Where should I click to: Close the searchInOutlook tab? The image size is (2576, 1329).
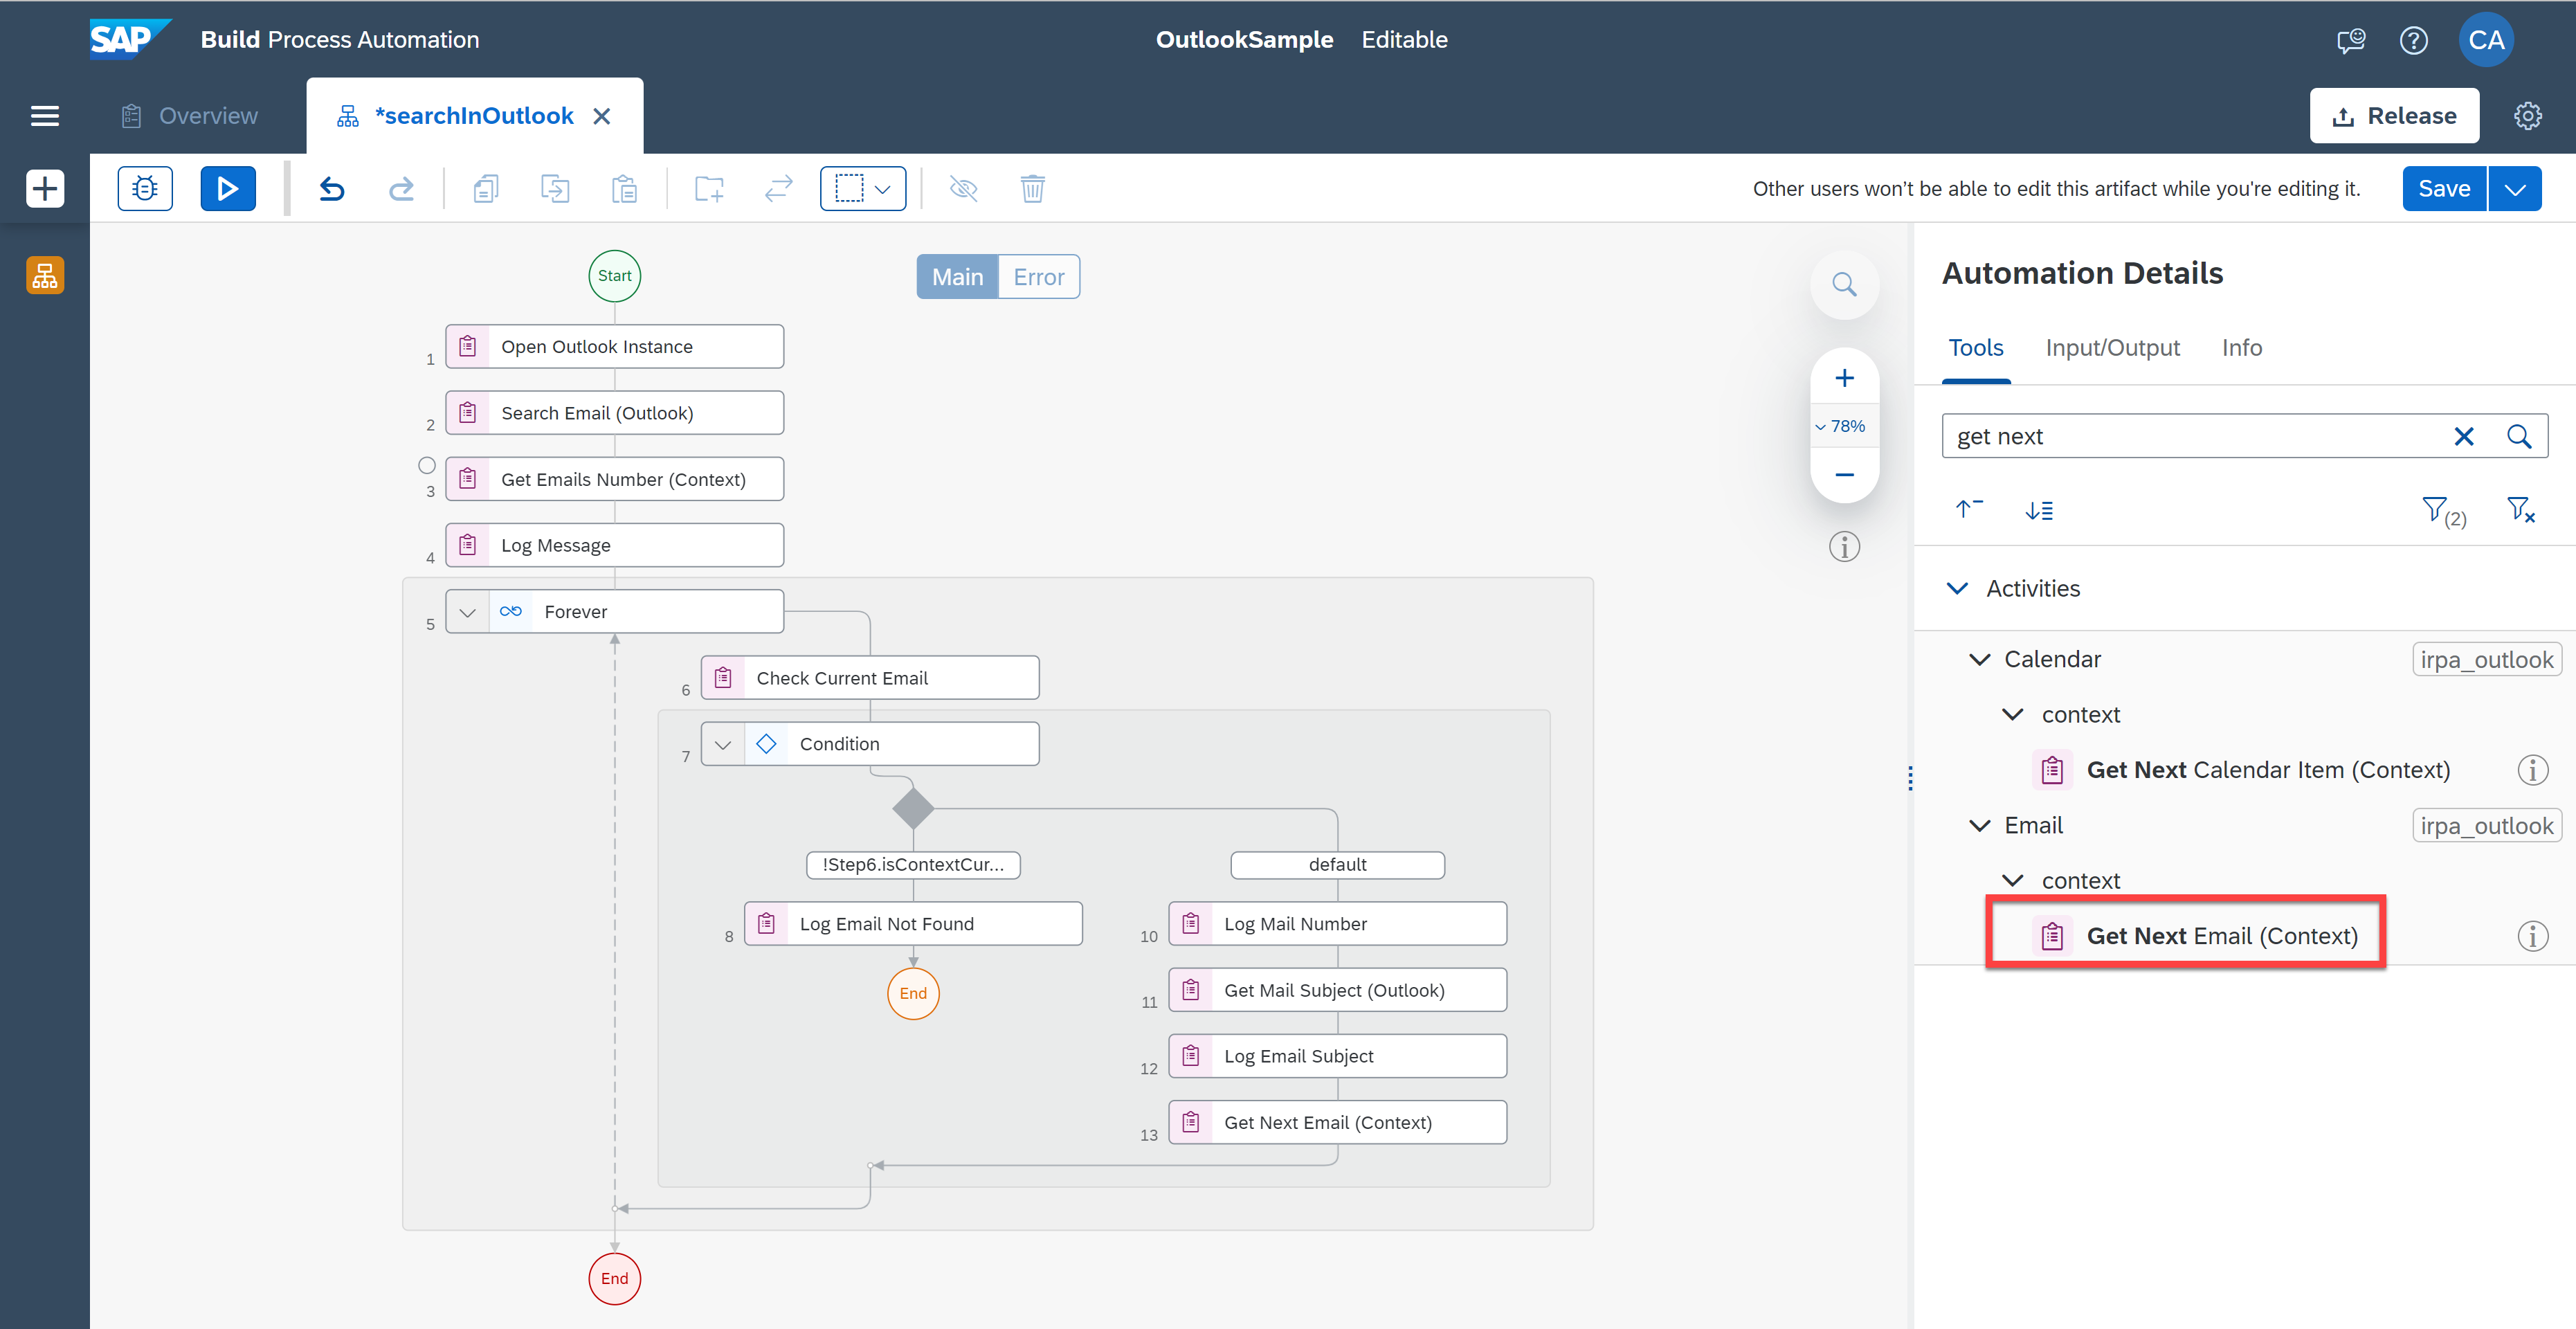point(602,116)
